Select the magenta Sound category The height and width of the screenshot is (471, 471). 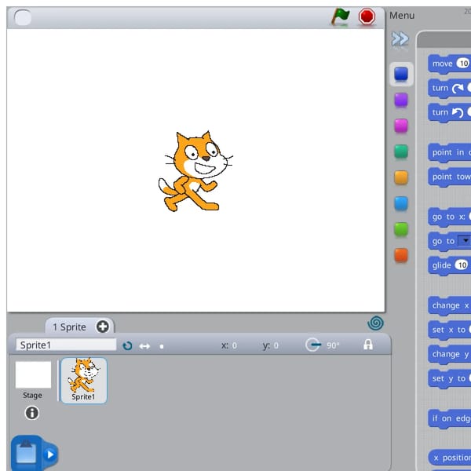(401, 126)
